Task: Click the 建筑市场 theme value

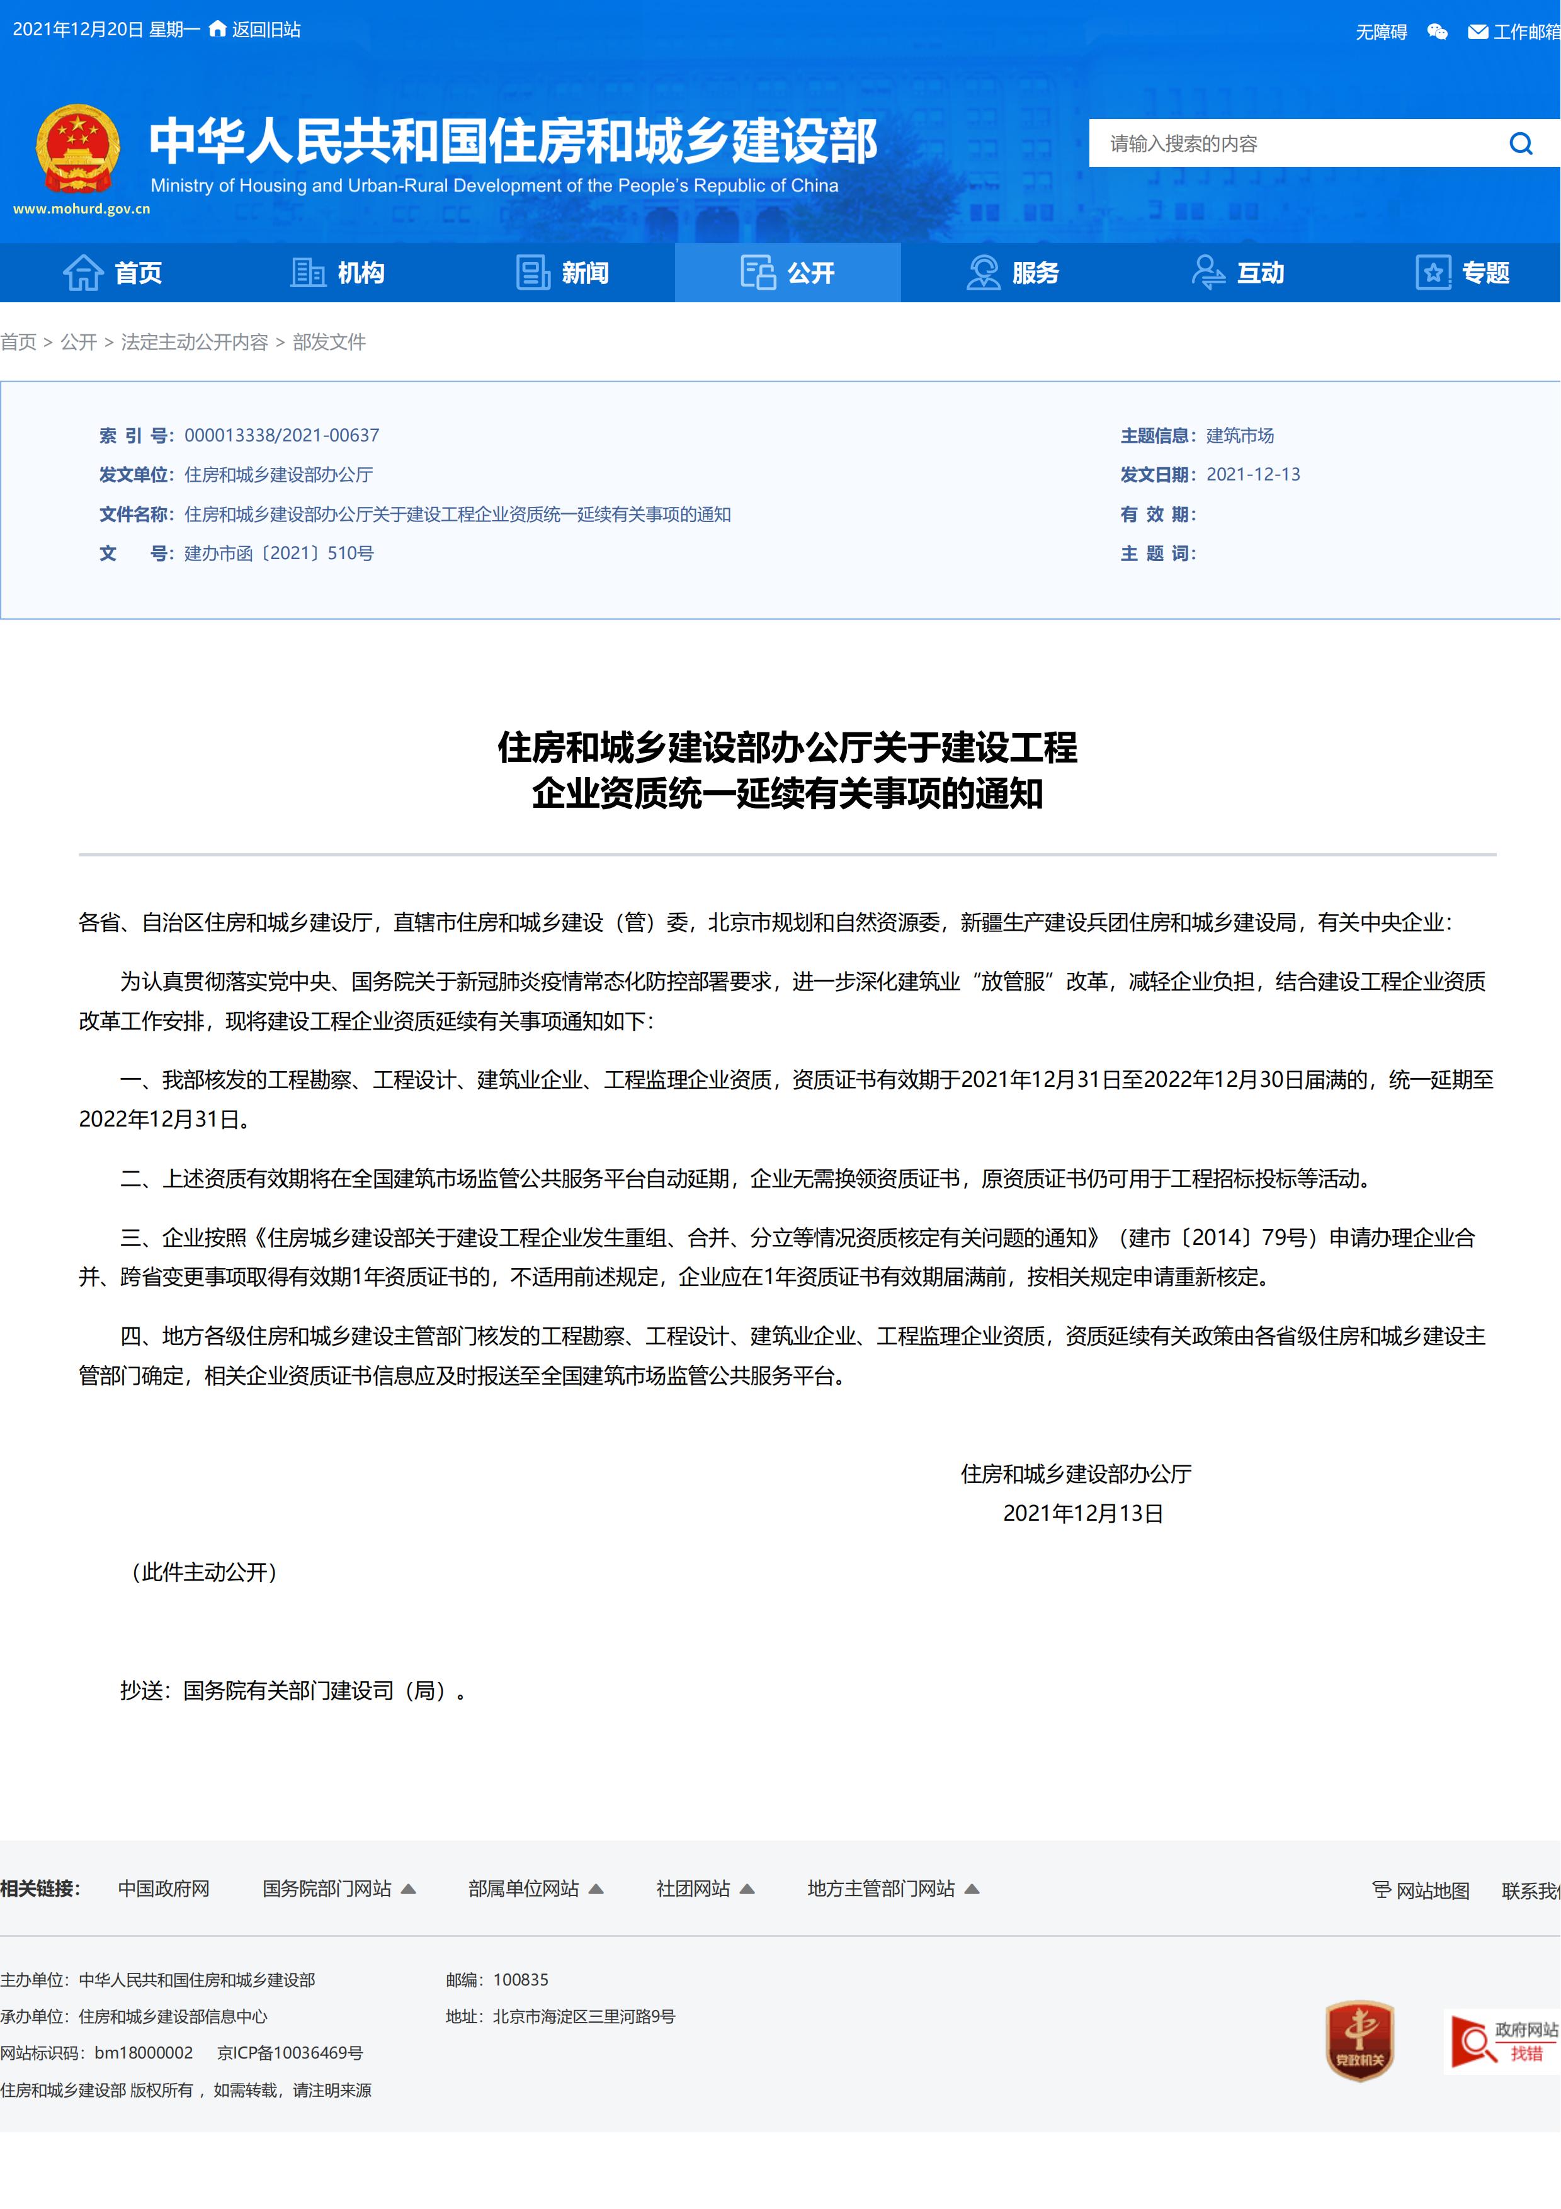Action: tap(1240, 436)
